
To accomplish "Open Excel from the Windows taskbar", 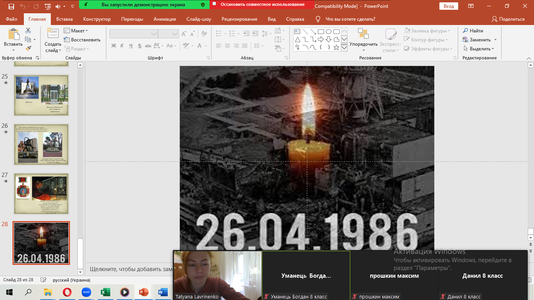I will click(106, 292).
